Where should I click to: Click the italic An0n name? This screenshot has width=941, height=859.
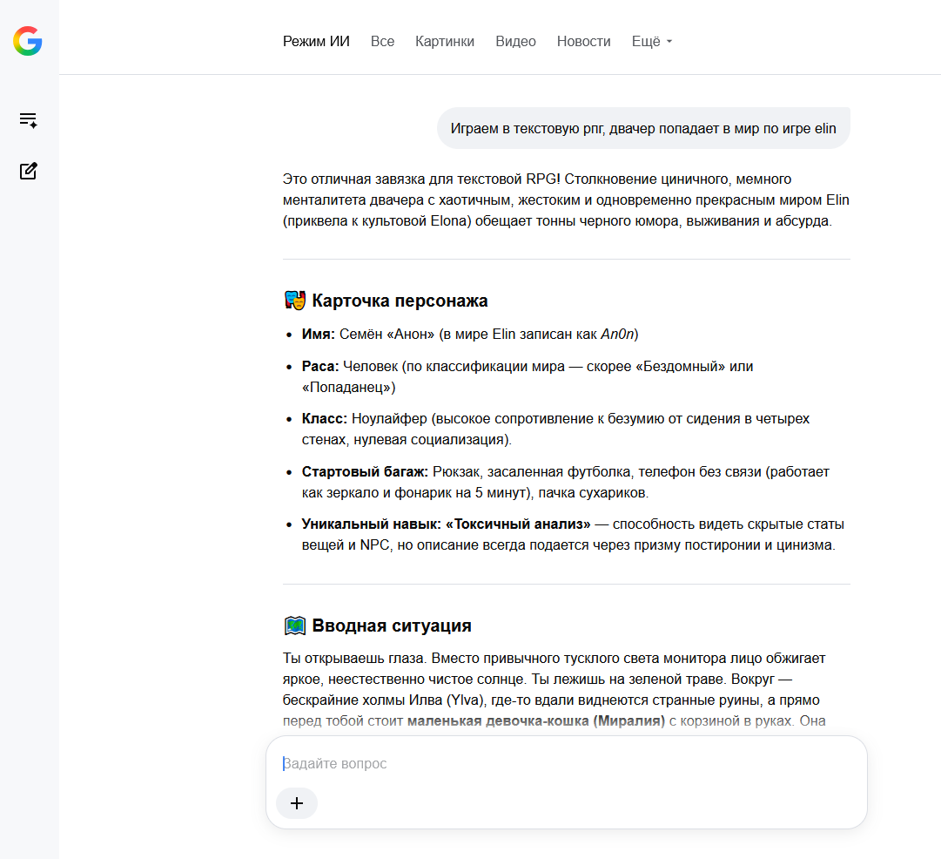(617, 334)
